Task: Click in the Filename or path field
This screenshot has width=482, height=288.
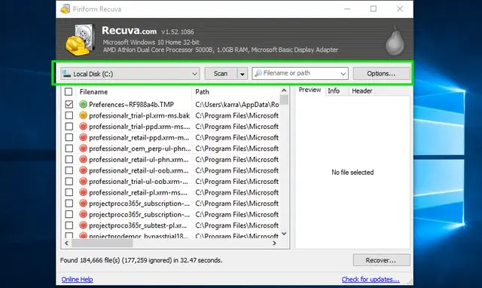Action: click(300, 73)
